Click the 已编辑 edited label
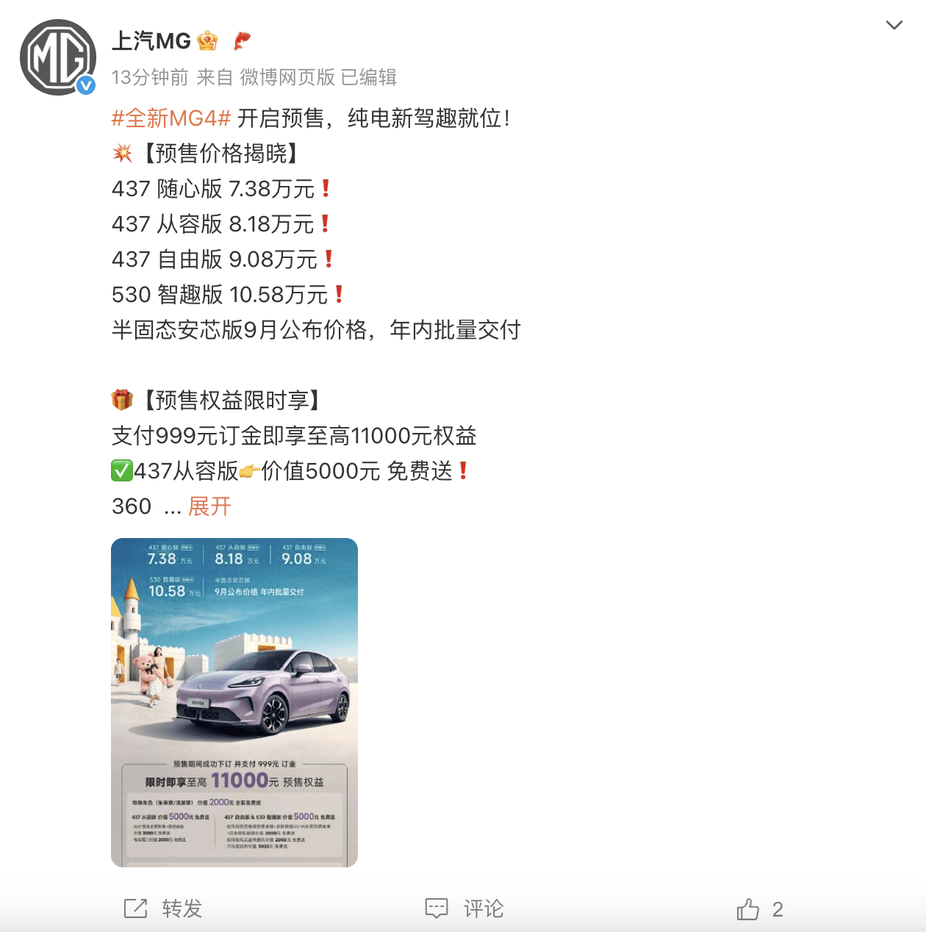This screenshot has width=926, height=932. tap(369, 77)
